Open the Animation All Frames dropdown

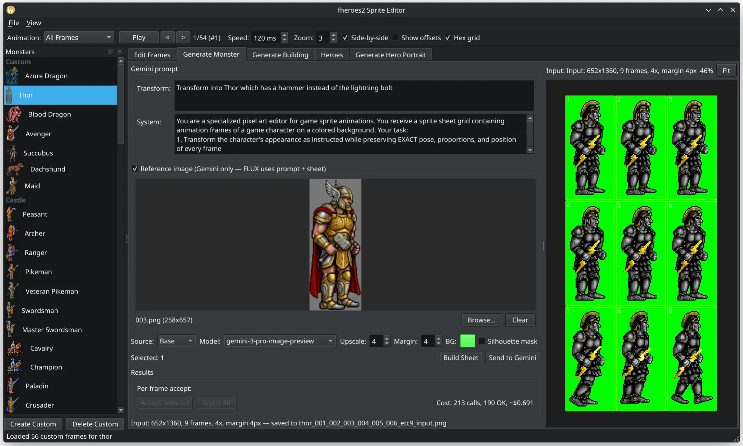[x=79, y=37]
